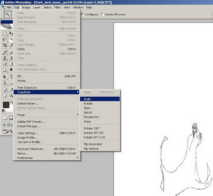Screen dimensions: 213x196
Task: Reset default foreground and background colors icon
Action: click(4, 110)
